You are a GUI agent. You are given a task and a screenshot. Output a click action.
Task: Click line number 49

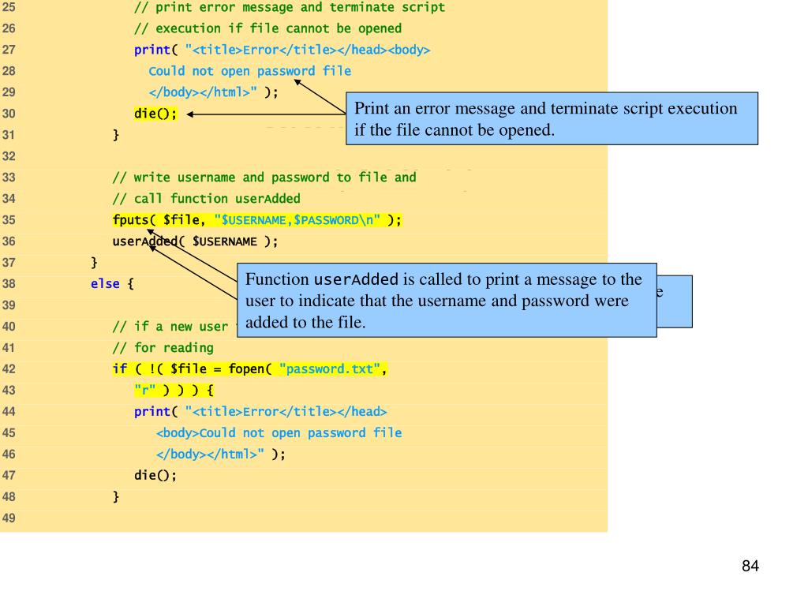[9, 518]
